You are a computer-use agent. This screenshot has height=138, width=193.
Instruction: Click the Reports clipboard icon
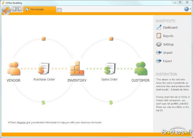tap(159, 36)
